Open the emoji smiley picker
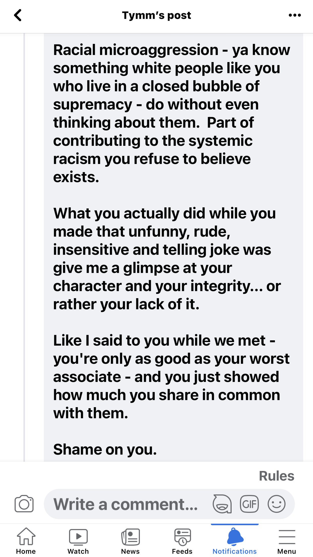The height and width of the screenshot is (557, 313). 276,504
